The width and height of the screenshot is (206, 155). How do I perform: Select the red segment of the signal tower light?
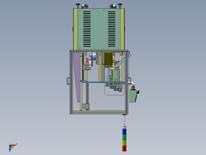pos(124,148)
